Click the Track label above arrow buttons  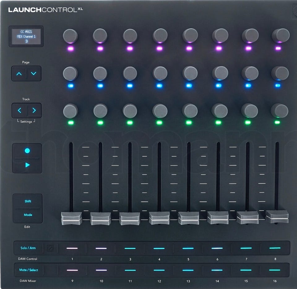click(x=26, y=99)
